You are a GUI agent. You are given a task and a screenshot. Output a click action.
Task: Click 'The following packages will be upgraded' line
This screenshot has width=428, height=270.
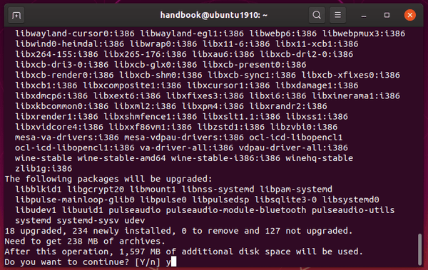(108, 180)
